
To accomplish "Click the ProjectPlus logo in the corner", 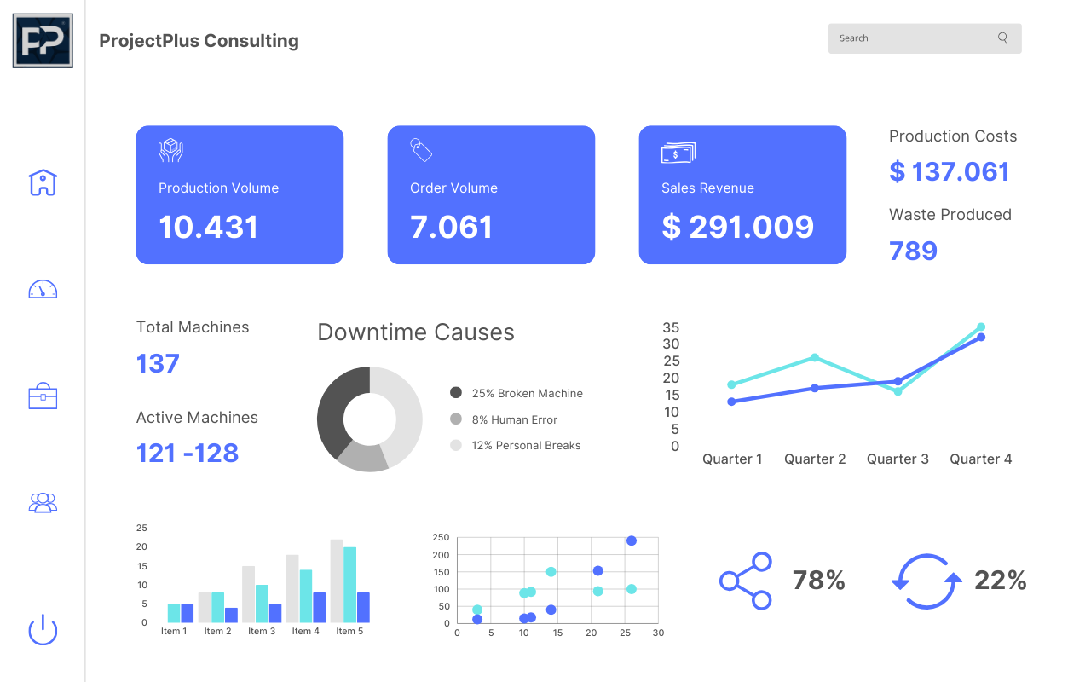I will pyautogui.click(x=43, y=40).
